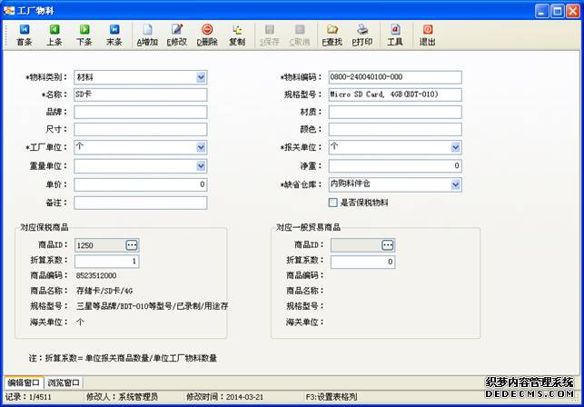Delete the record with 删除 icon
This screenshot has height=407, width=584.
pos(207,35)
